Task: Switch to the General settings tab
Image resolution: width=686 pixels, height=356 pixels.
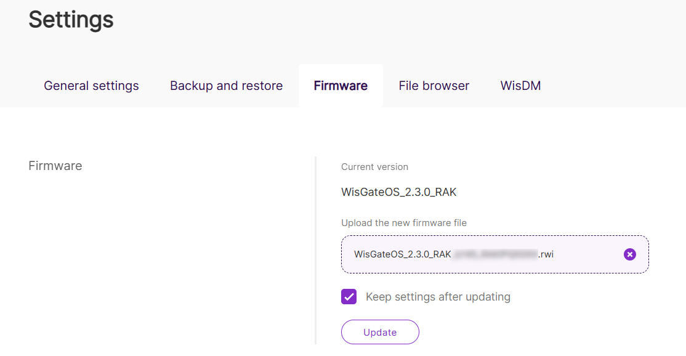Action: [x=91, y=86]
